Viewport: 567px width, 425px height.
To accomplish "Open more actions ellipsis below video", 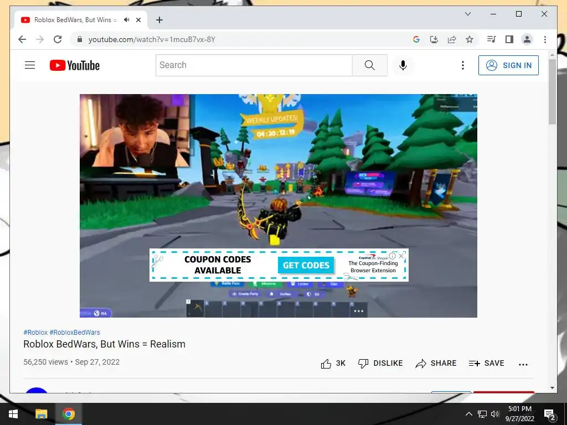I will tap(523, 364).
